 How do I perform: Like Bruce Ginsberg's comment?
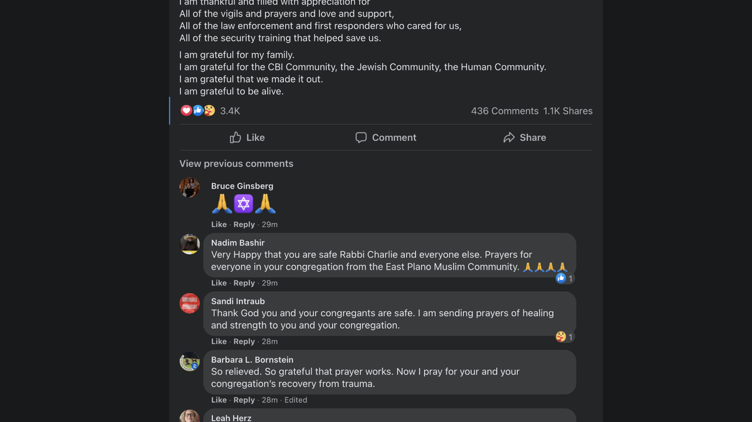pos(219,224)
